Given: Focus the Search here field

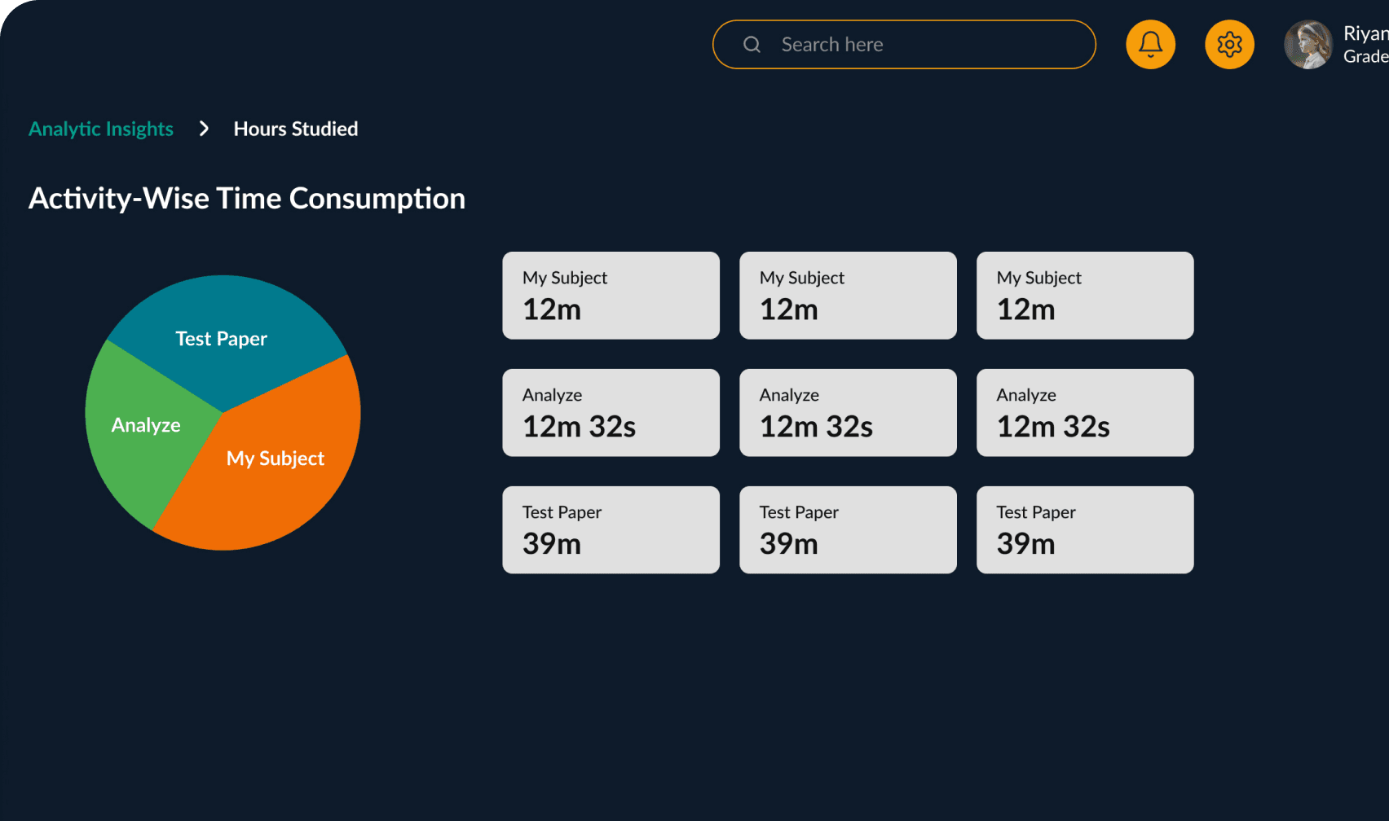Looking at the screenshot, I should (904, 45).
